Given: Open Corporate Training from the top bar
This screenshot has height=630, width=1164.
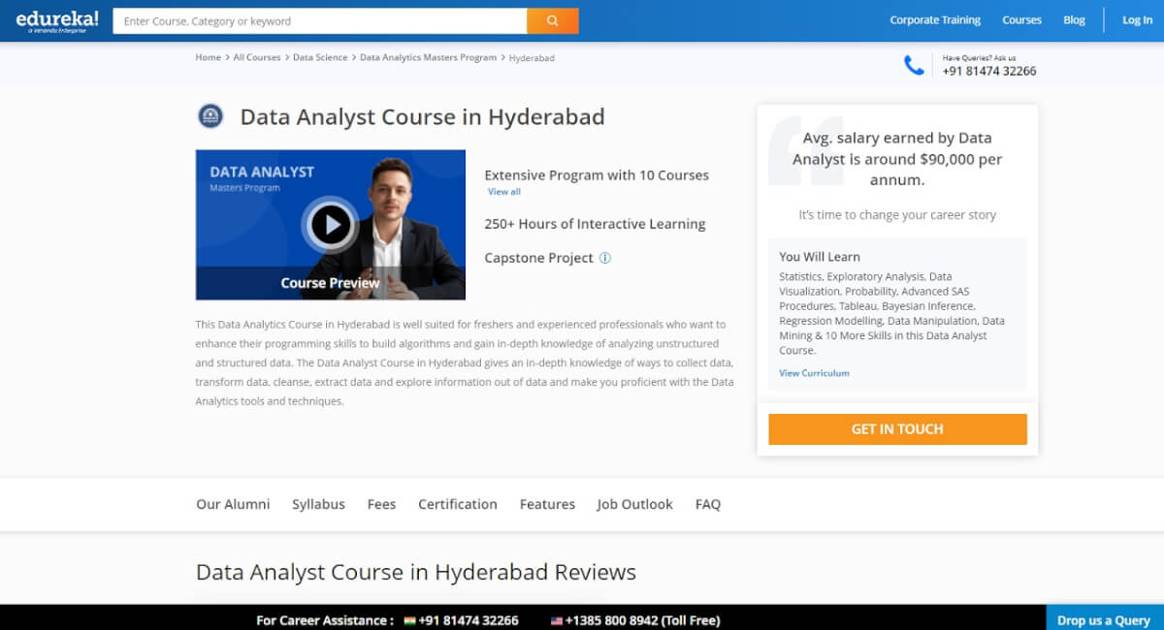Looking at the screenshot, I should (x=935, y=19).
